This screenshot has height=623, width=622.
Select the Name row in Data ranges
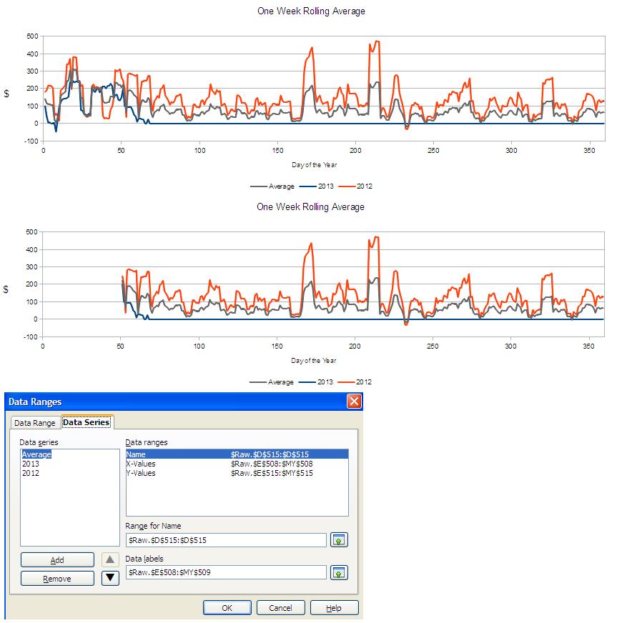click(x=237, y=454)
